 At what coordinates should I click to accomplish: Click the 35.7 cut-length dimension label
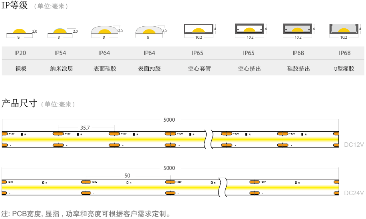pos(85,128)
